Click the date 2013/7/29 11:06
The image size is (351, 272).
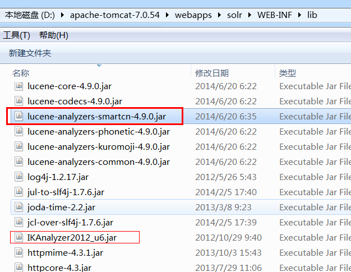(x=228, y=268)
